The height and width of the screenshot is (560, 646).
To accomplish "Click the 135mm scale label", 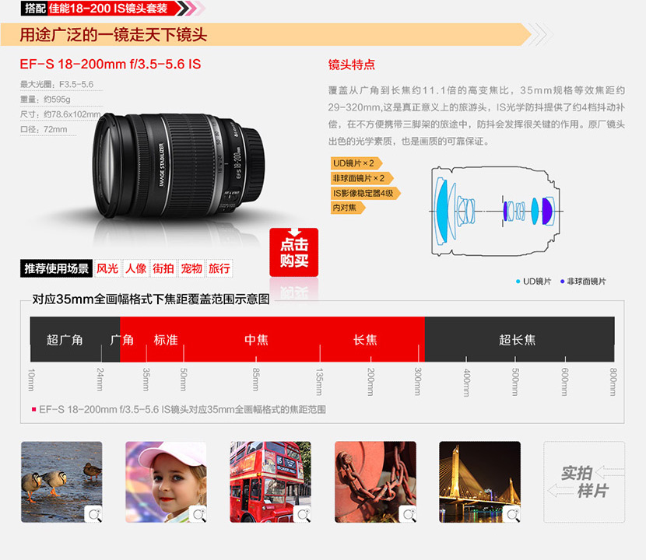I will (x=319, y=382).
